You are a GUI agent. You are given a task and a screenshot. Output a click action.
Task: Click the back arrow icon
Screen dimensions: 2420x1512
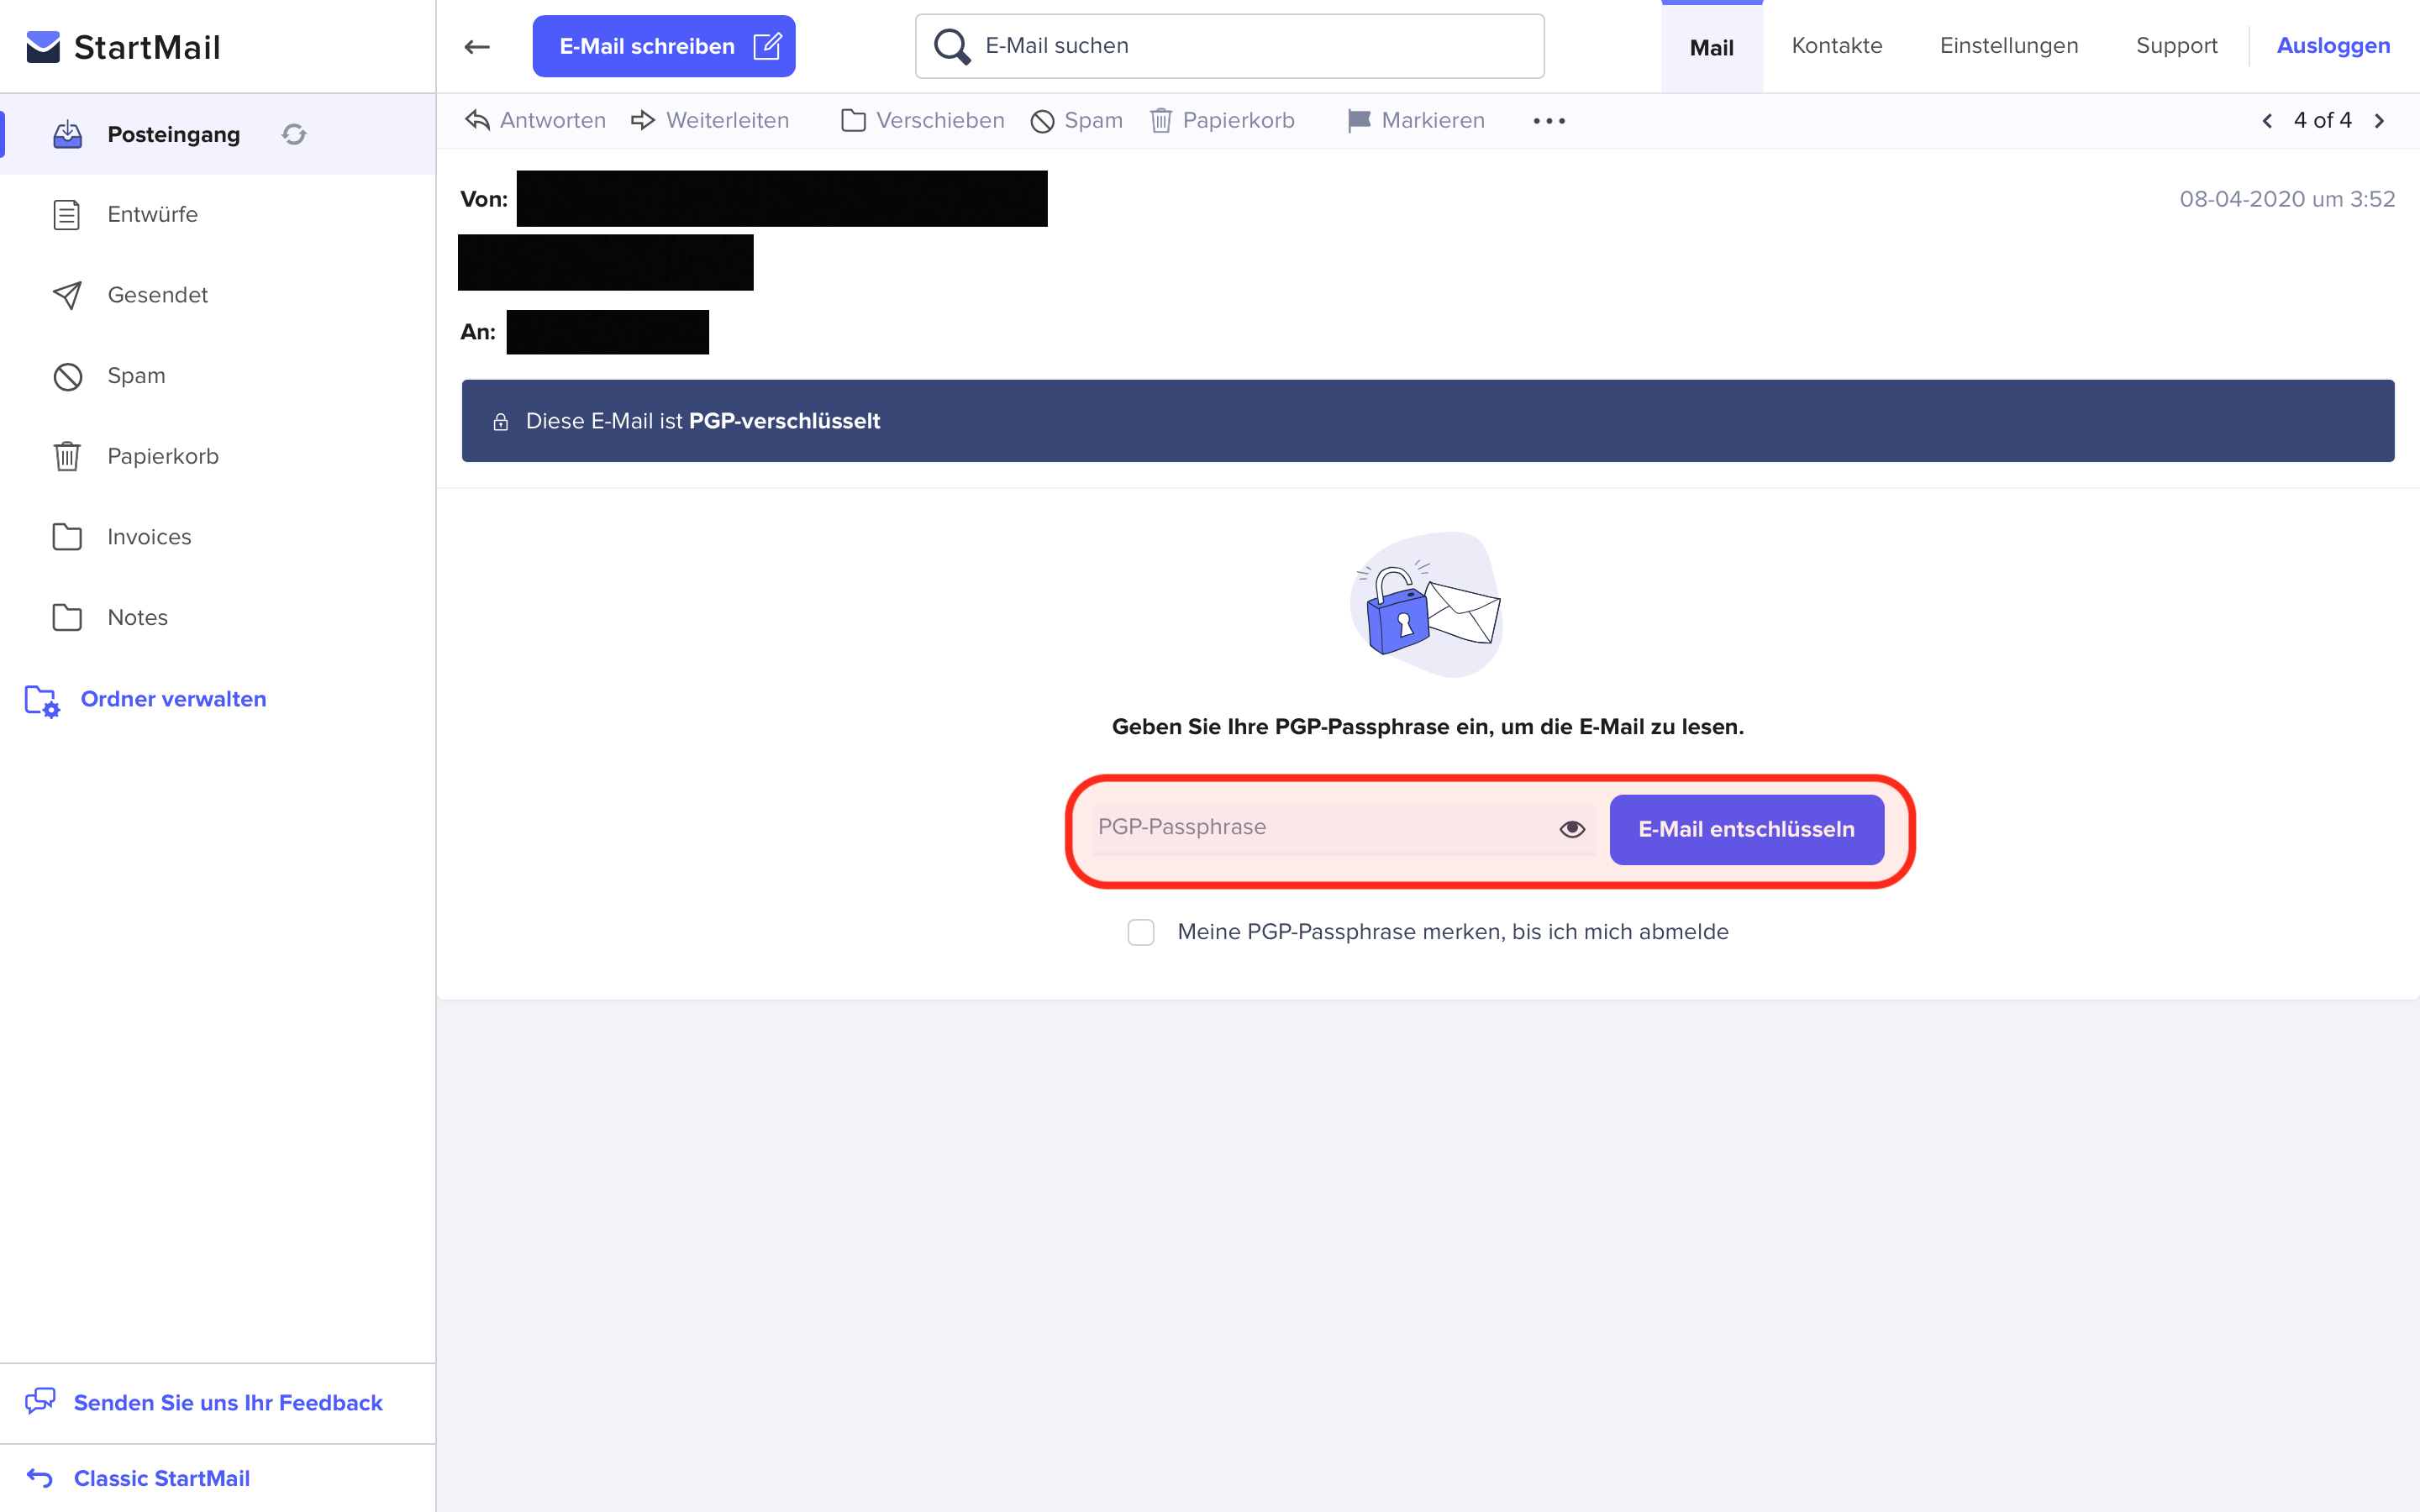tap(477, 46)
